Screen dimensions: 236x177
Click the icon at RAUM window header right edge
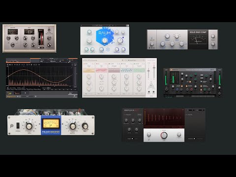click(127, 26)
